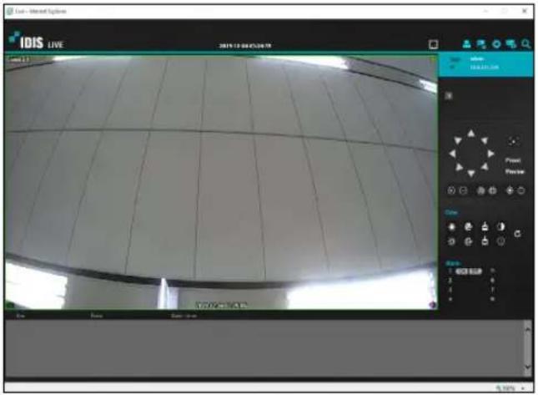
Task: Open browser zoom level dropdown arrow
Action: click(x=523, y=388)
